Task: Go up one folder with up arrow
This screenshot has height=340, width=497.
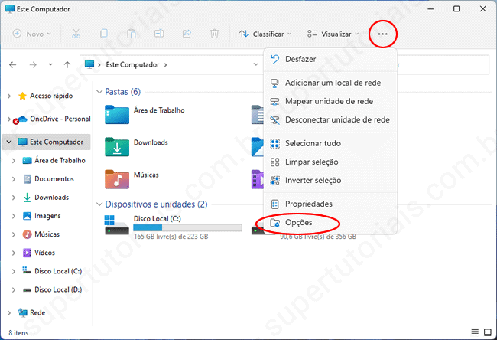Action: pyautogui.click(x=67, y=65)
